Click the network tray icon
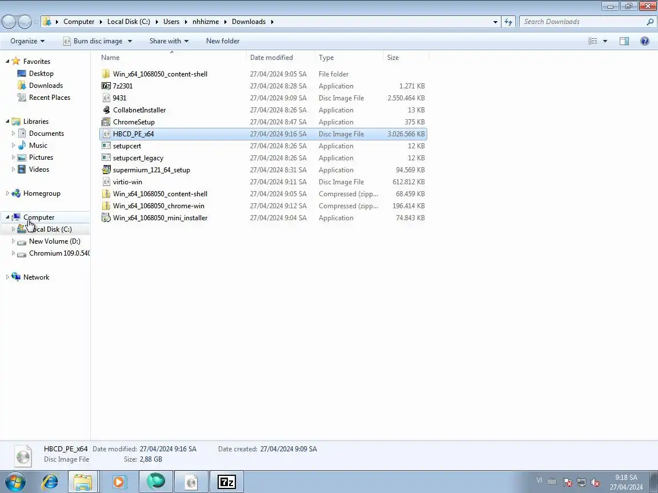Screen dimensions: 658x493 tap(581, 483)
